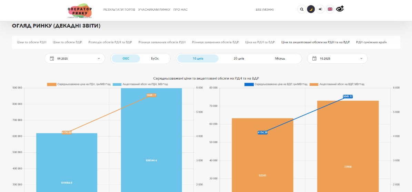
Task: Switch to Ціни та обсяги РДН tab
Action: point(32,42)
